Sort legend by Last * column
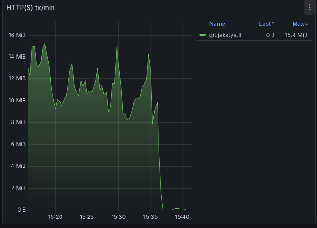317x228 pixels. (x=267, y=24)
